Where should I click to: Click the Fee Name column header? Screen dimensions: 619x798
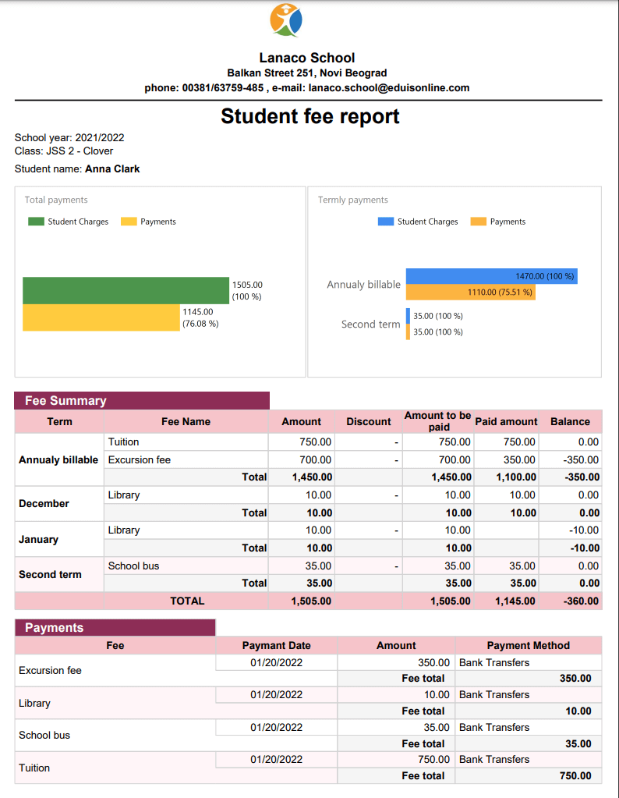click(186, 421)
